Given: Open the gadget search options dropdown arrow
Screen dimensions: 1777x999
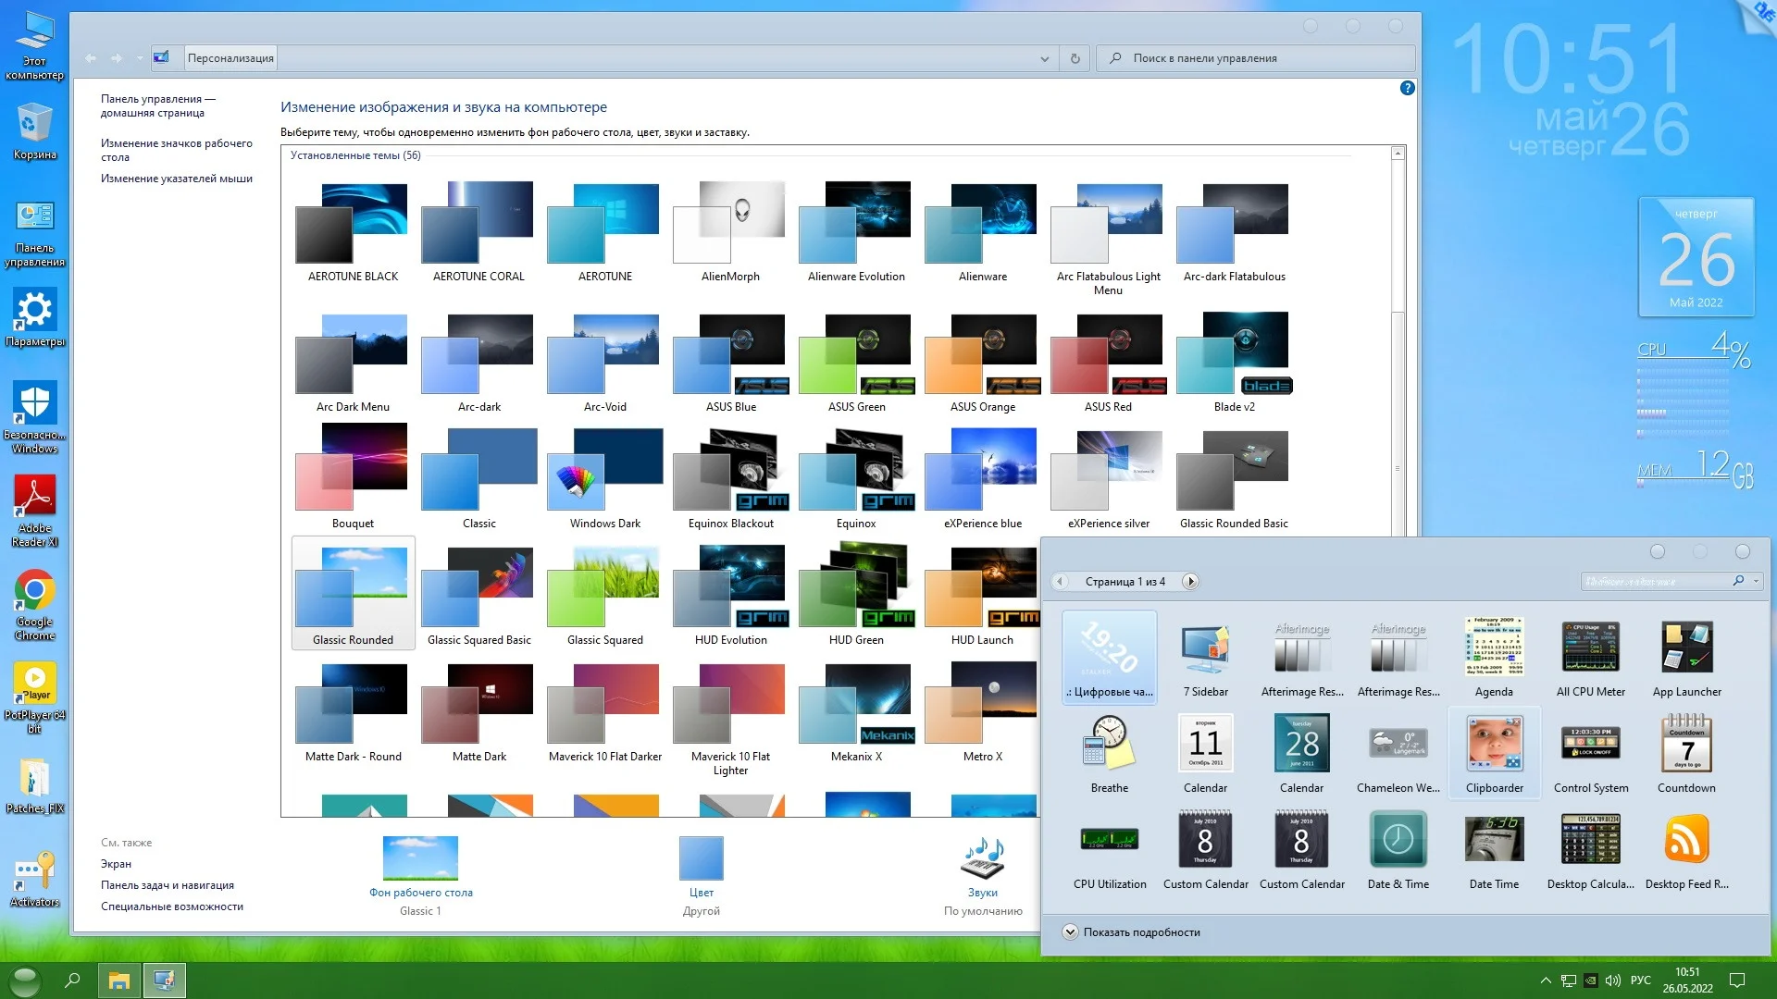Looking at the screenshot, I should click(1757, 582).
